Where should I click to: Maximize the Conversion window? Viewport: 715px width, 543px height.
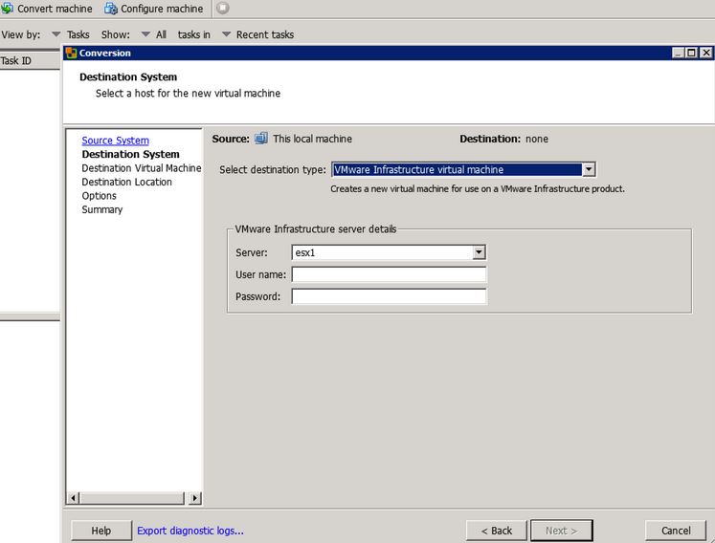pyautogui.click(x=692, y=53)
